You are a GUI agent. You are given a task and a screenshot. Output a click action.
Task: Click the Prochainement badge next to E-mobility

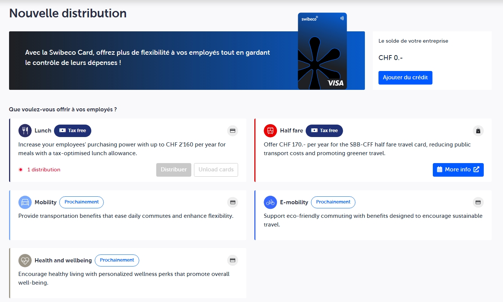(333, 202)
